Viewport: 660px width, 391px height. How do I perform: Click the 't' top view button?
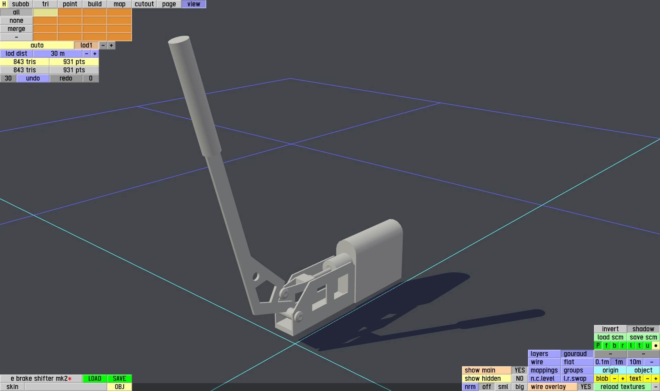click(639, 346)
